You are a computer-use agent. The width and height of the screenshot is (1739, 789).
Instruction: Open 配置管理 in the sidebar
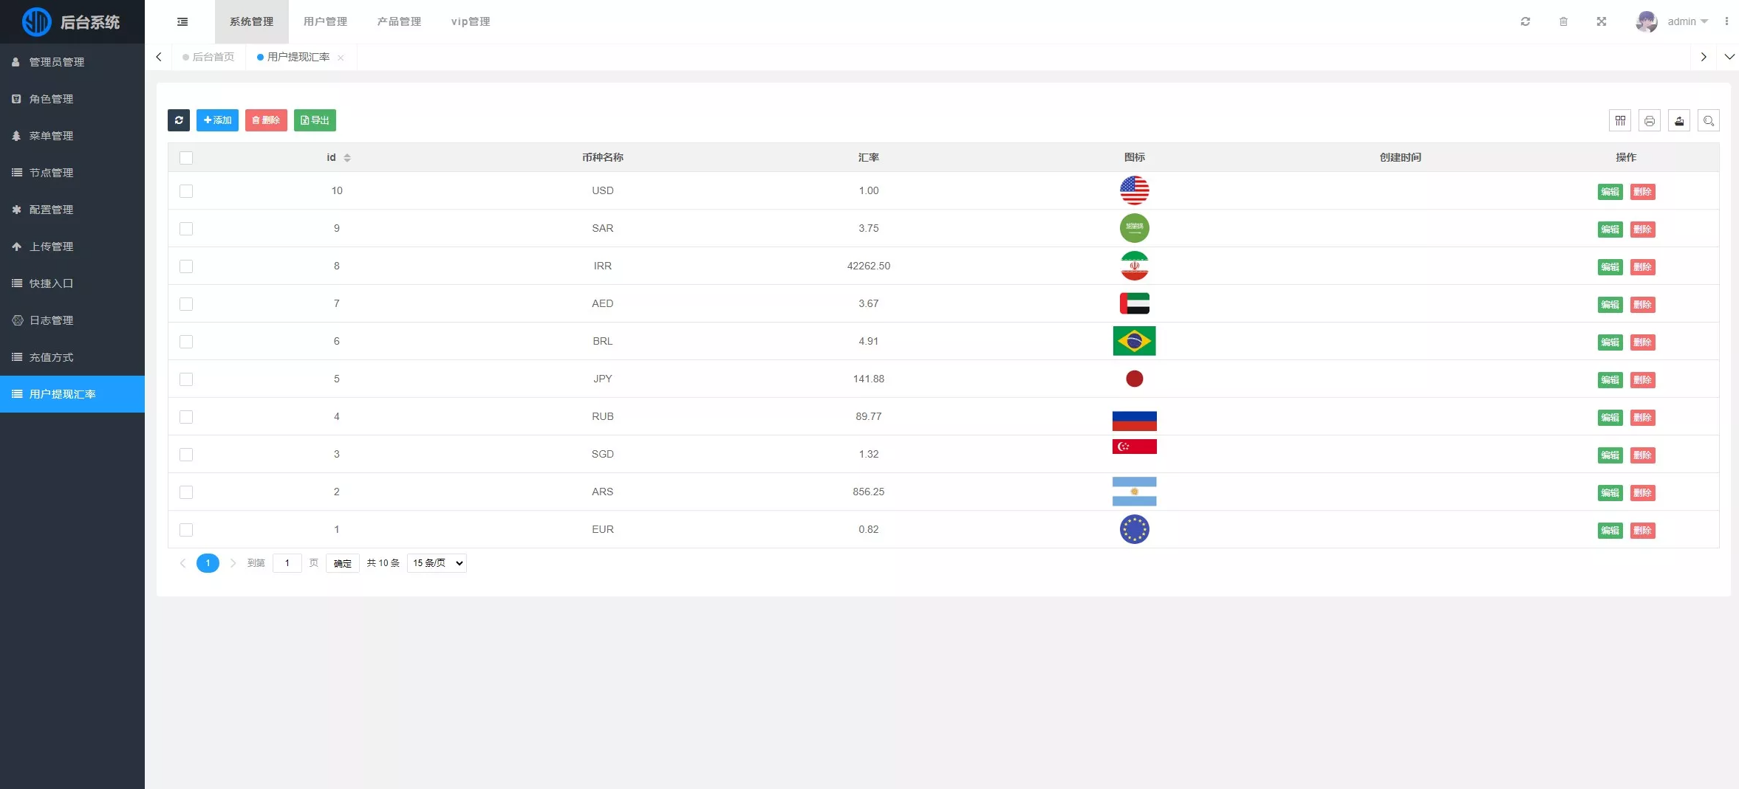coord(51,210)
